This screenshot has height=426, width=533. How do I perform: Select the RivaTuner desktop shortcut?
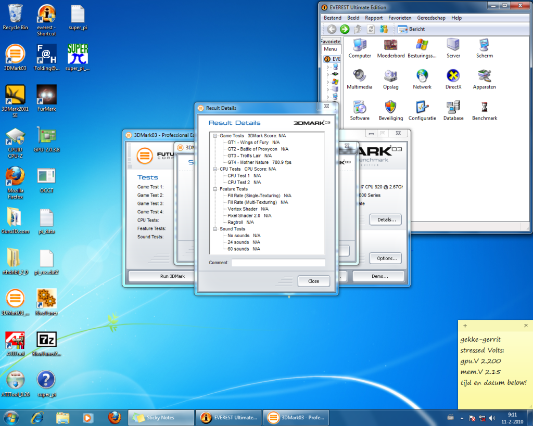(x=46, y=302)
